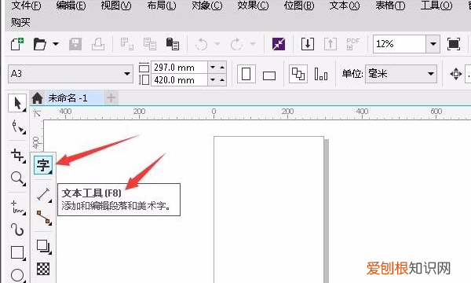
Task: Open the redo history dropdown
Action: (253, 44)
